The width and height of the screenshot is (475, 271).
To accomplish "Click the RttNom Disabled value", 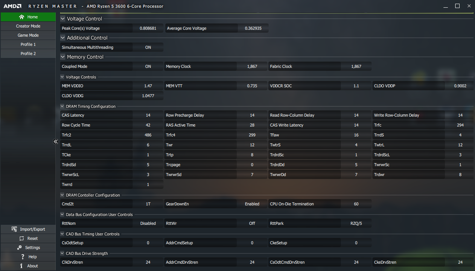I will [148, 223].
